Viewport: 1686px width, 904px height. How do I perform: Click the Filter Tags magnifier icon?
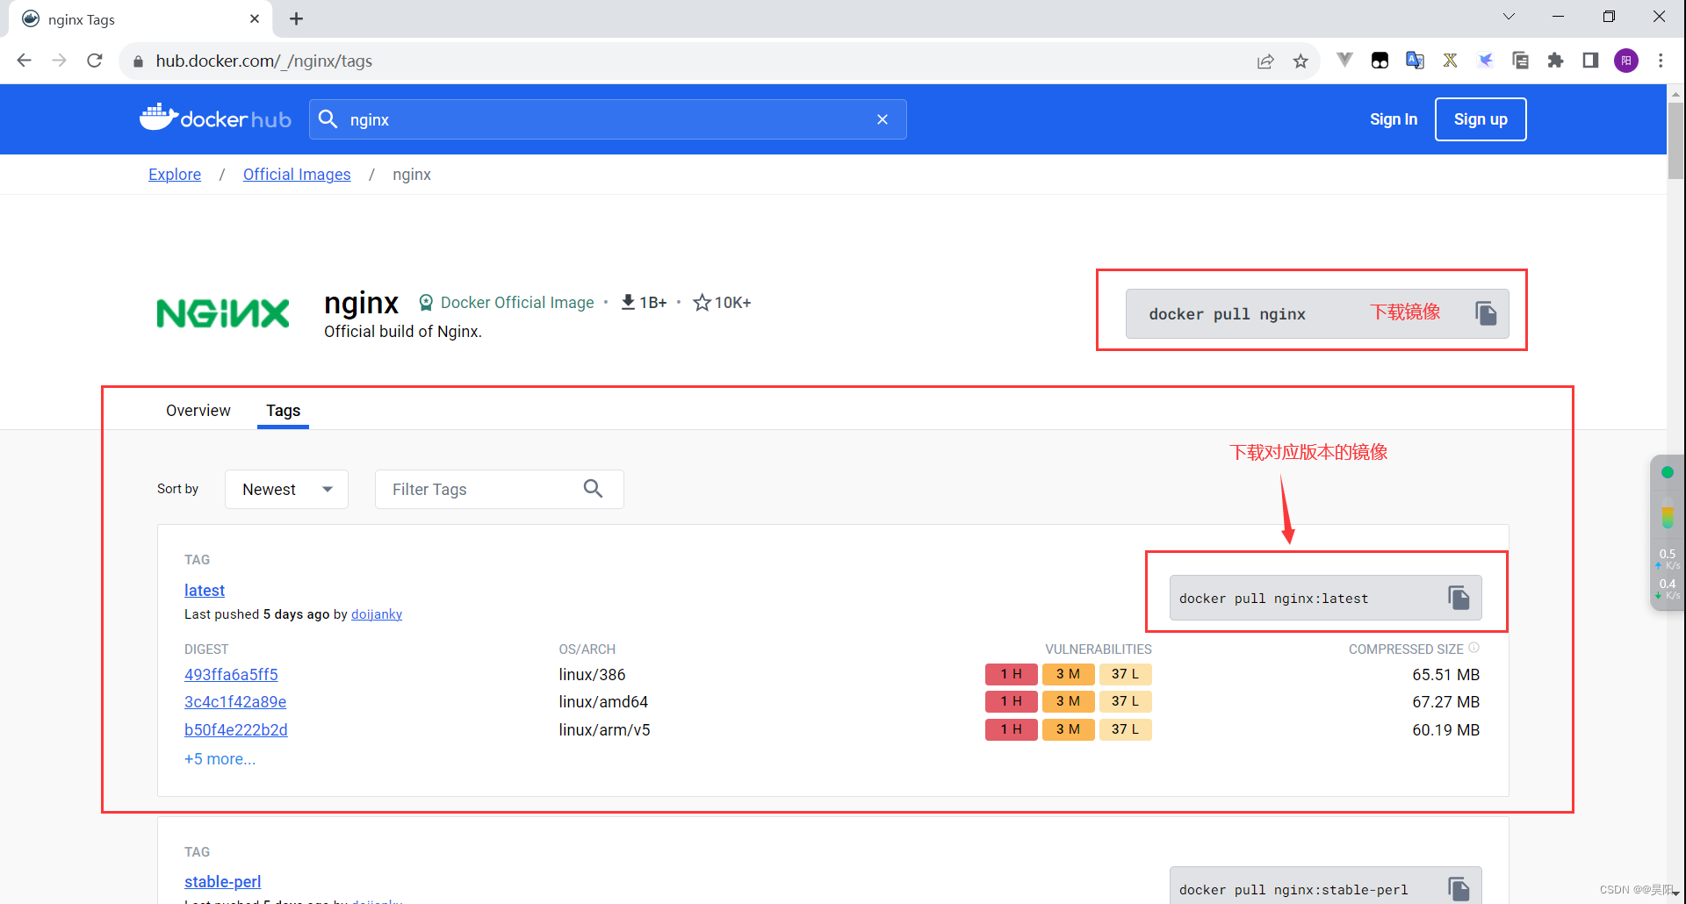point(594,489)
